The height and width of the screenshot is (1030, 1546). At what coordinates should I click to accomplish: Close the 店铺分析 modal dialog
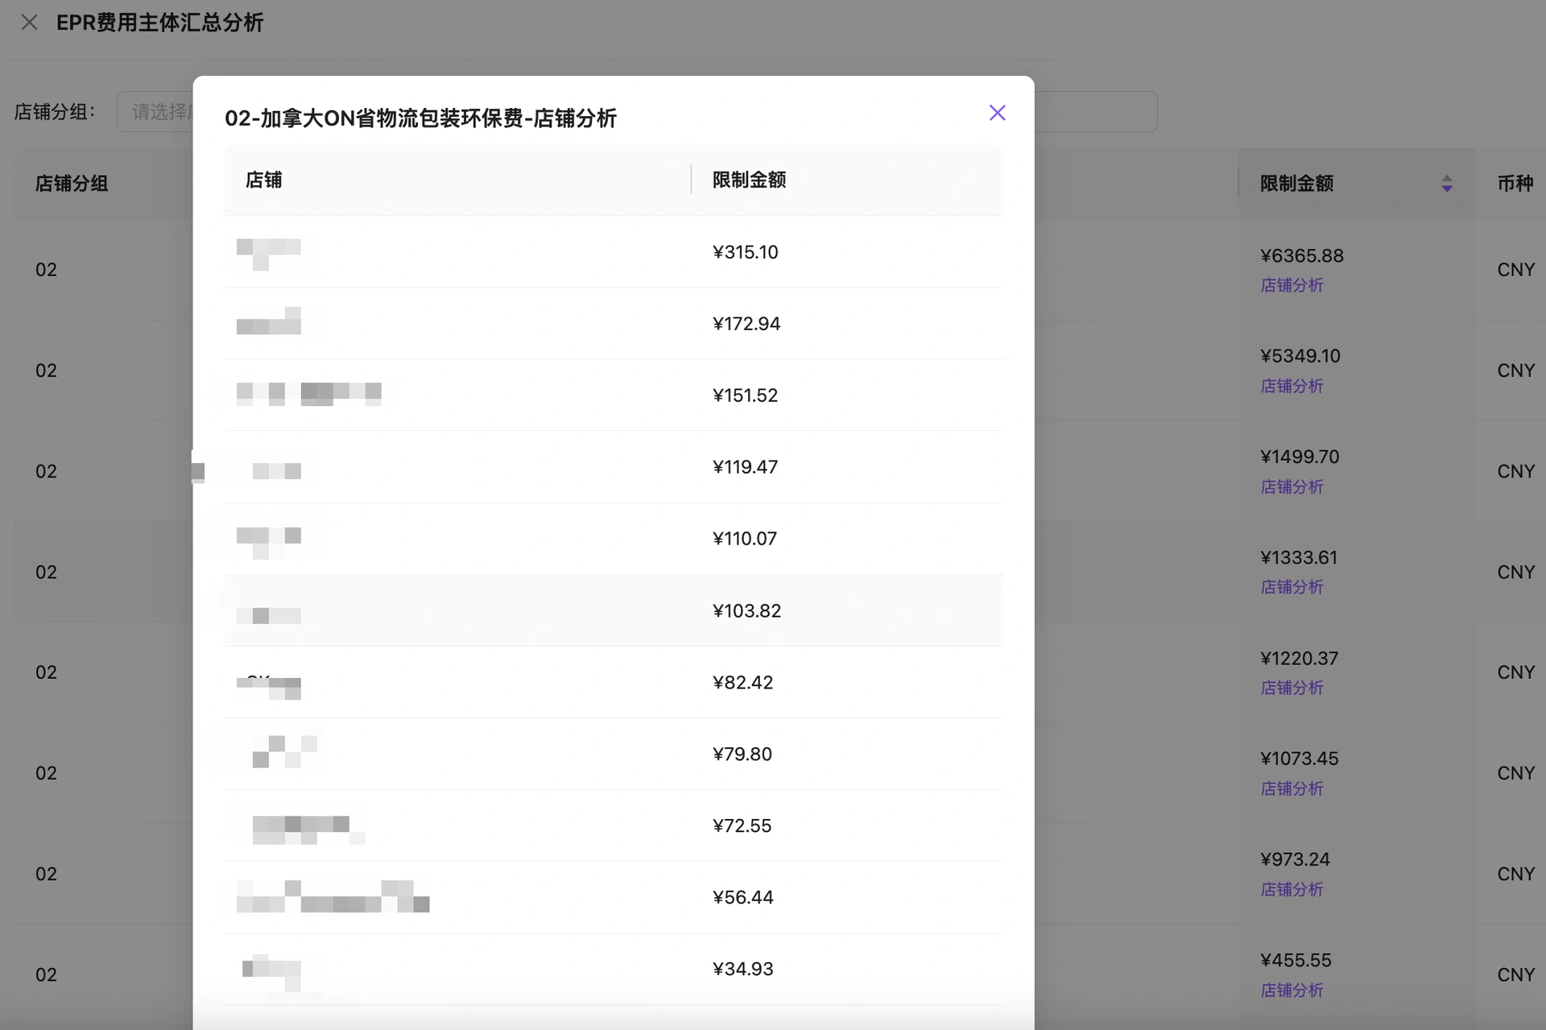(997, 113)
